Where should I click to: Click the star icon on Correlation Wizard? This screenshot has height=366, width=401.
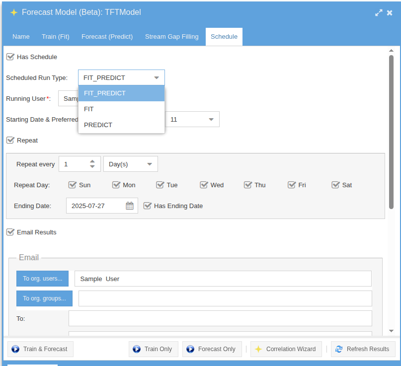(x=258, y=349)
